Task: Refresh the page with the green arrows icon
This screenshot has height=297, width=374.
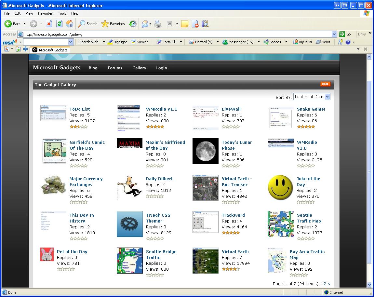Action: 59,24
